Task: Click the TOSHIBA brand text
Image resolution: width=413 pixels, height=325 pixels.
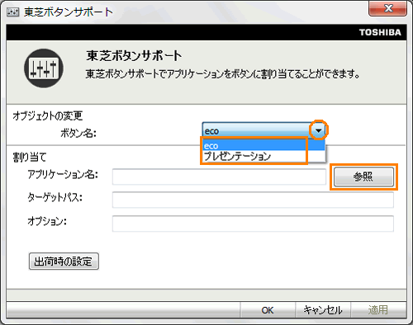Action: point(380,32)
